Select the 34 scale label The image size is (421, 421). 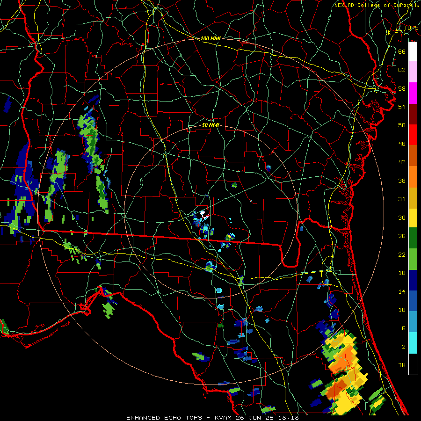point(402,199)
